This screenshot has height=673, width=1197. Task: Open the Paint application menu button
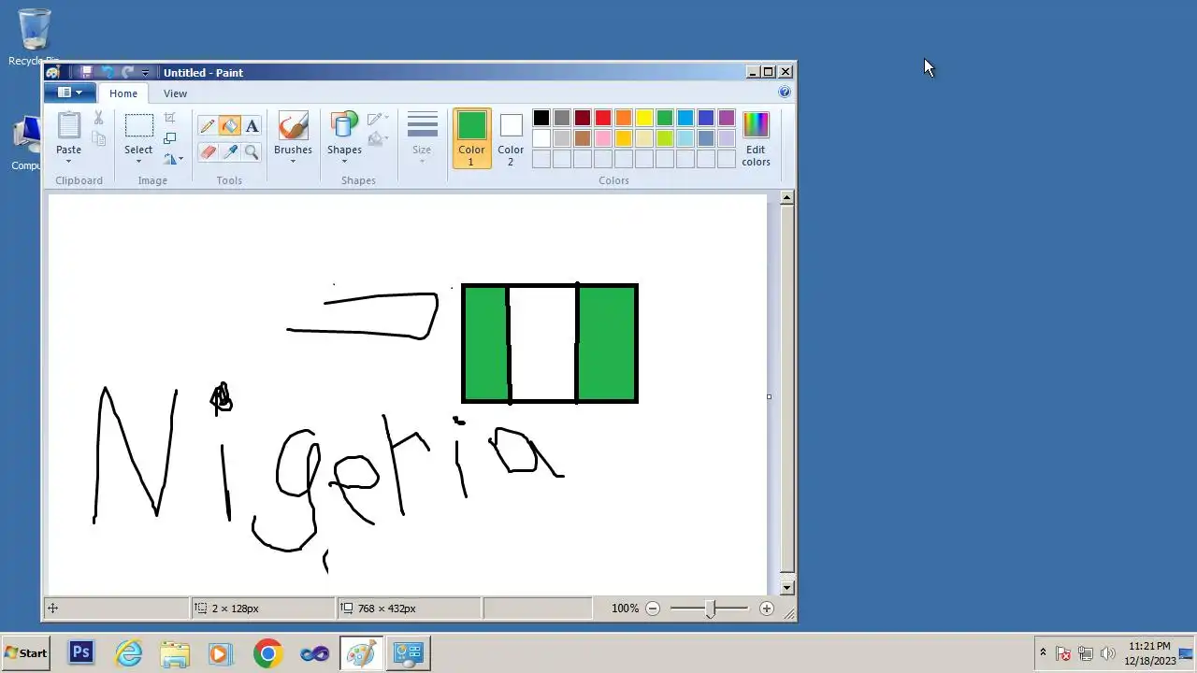click(69, 93)
